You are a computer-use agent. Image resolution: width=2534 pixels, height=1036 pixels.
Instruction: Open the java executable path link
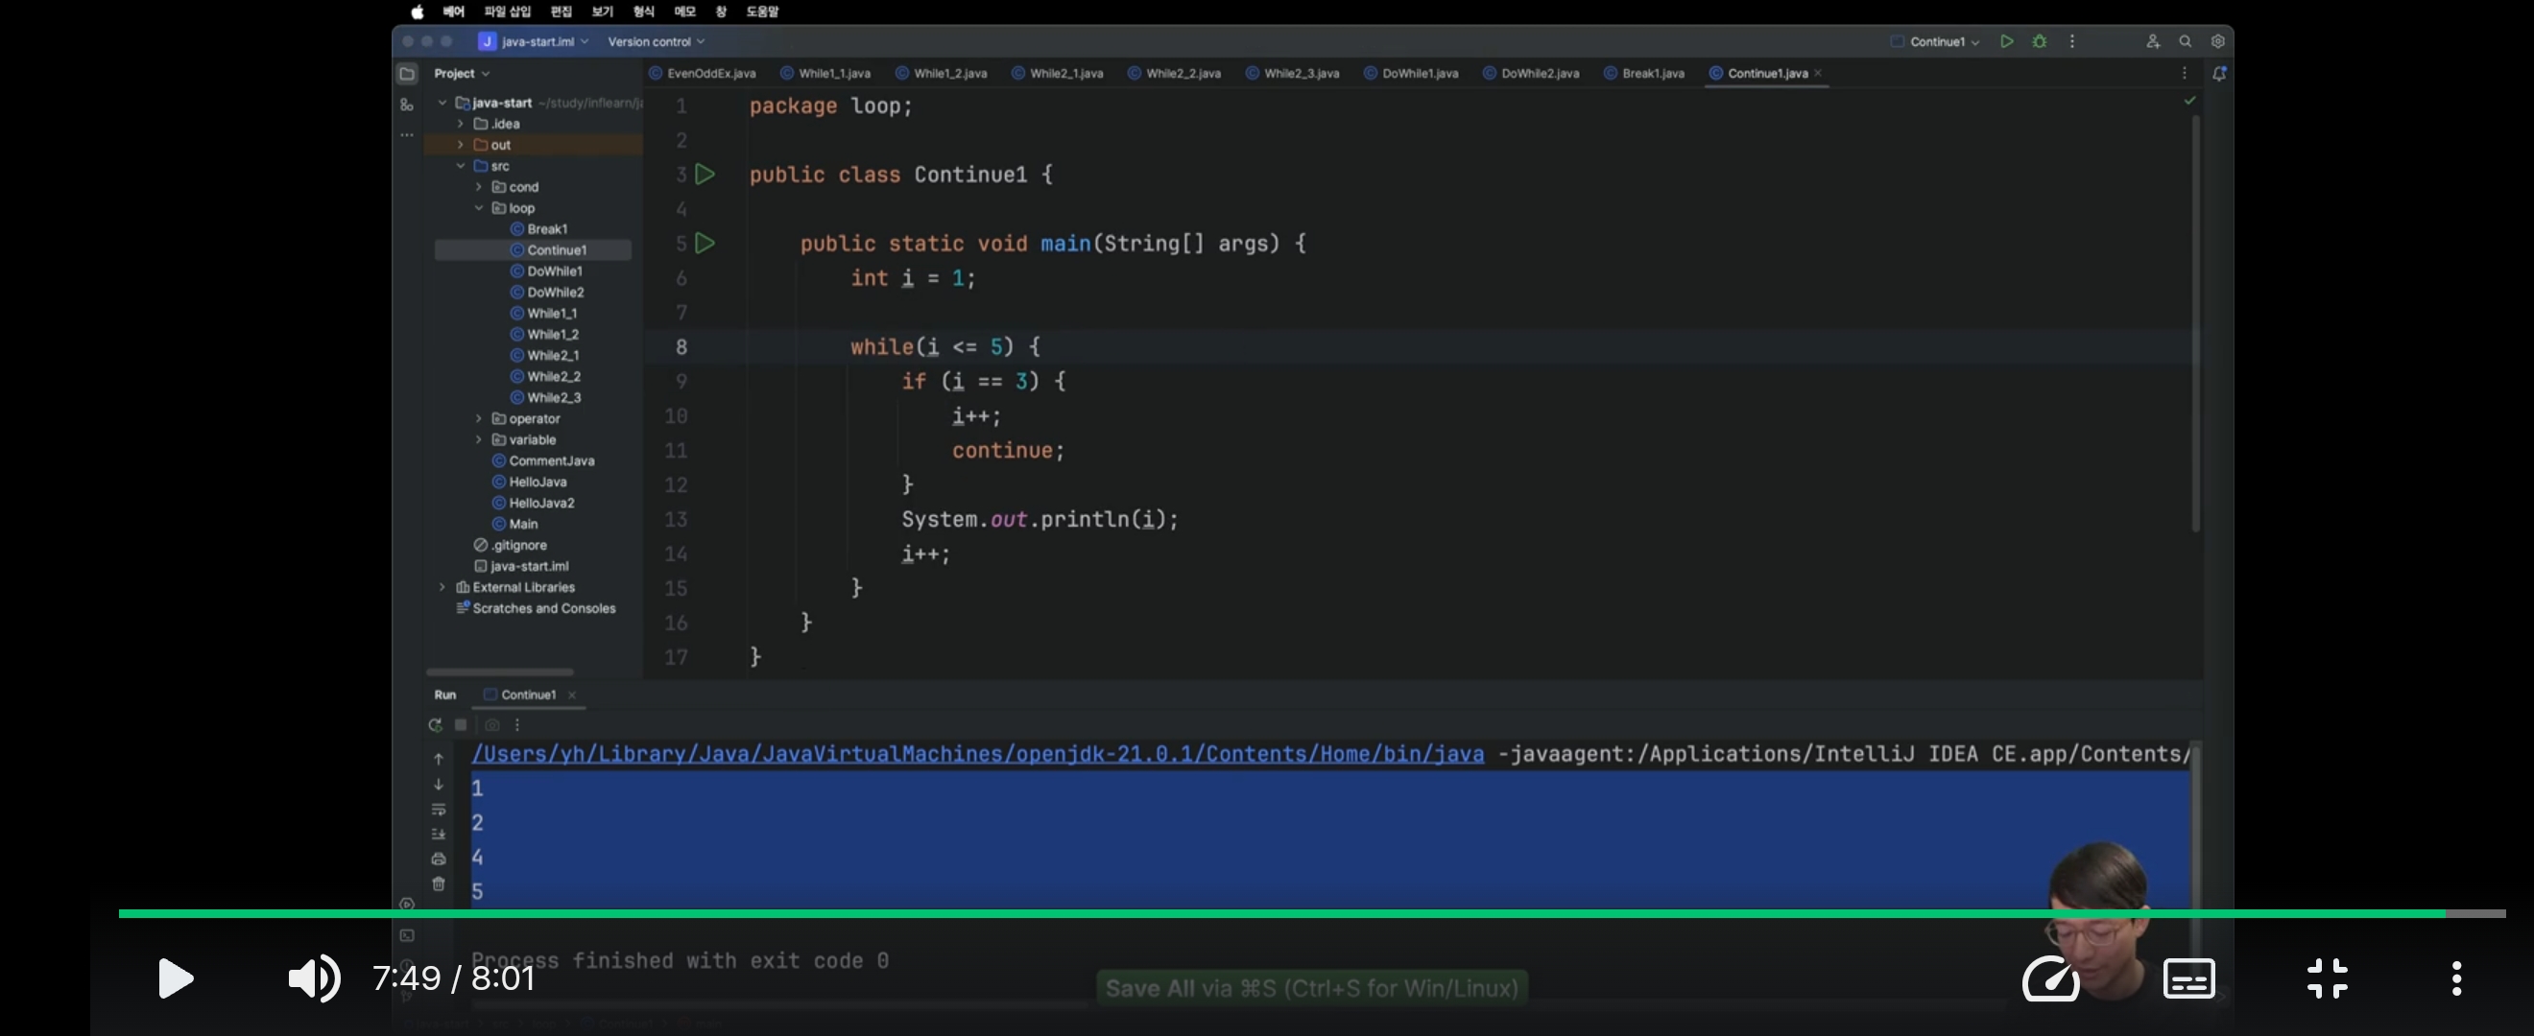pyautogui.click(x=978, y=754)
